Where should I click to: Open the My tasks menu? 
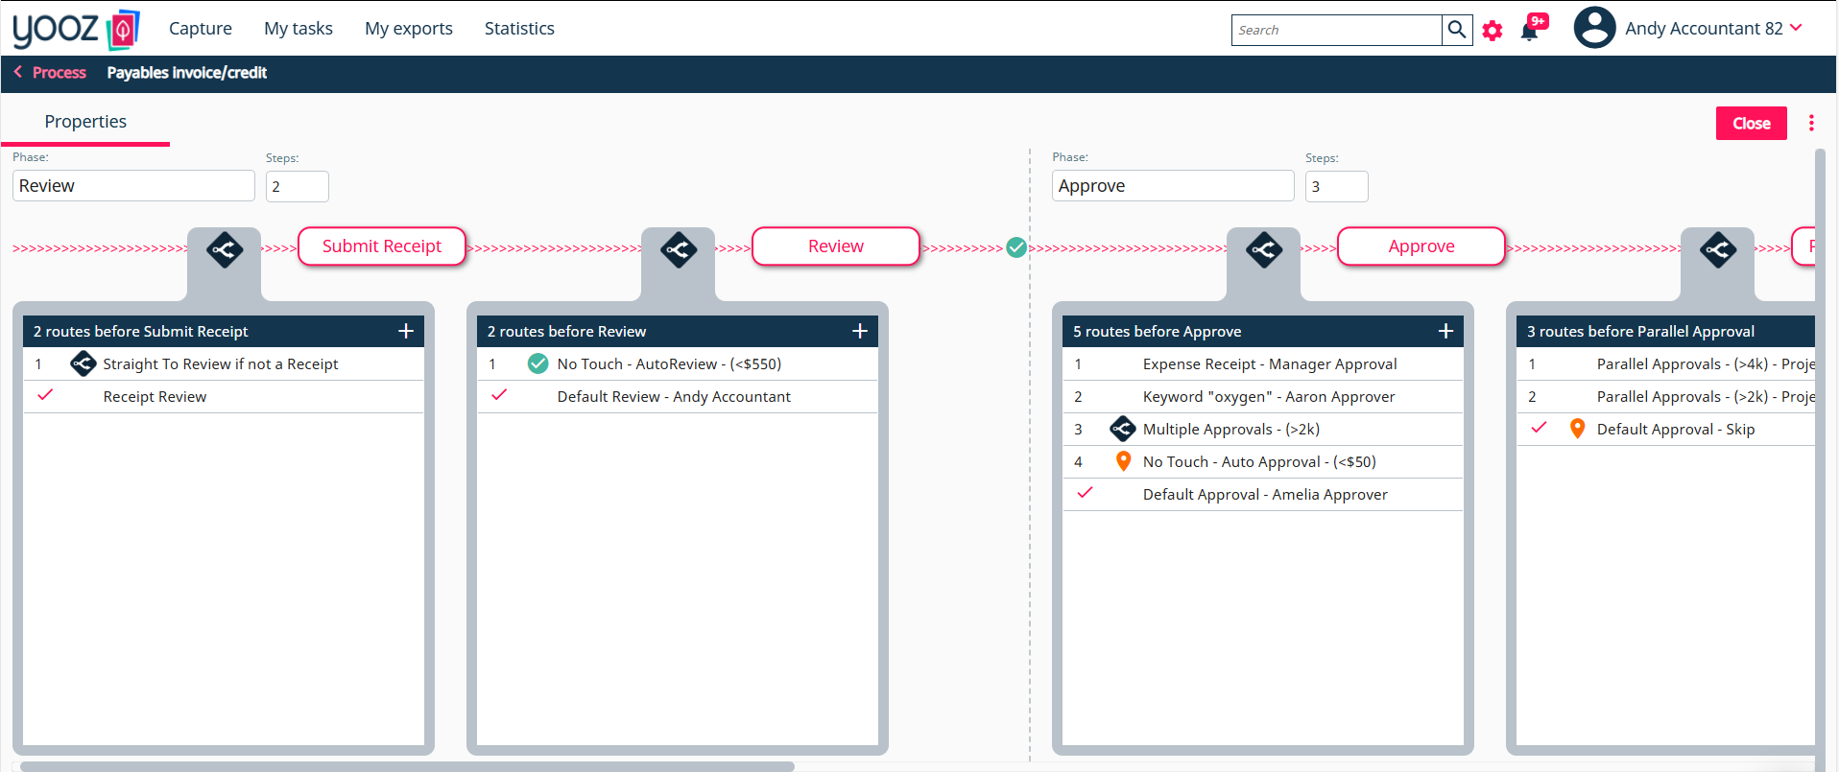pyautogui.click(x=298, y=29)
